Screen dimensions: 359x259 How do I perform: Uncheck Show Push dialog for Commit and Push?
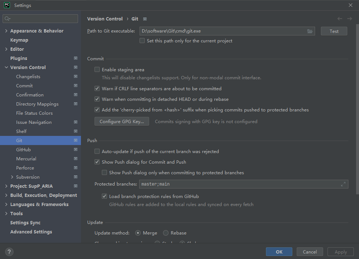point(97,162)
